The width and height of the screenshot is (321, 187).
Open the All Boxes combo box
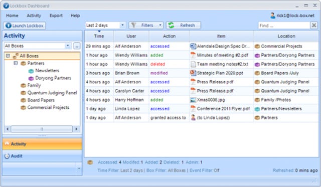(38, 46)
